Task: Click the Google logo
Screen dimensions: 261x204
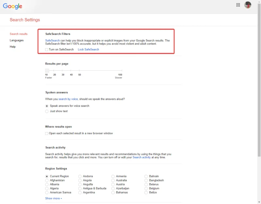Action: pyautogui.click(x=12, y=6)
